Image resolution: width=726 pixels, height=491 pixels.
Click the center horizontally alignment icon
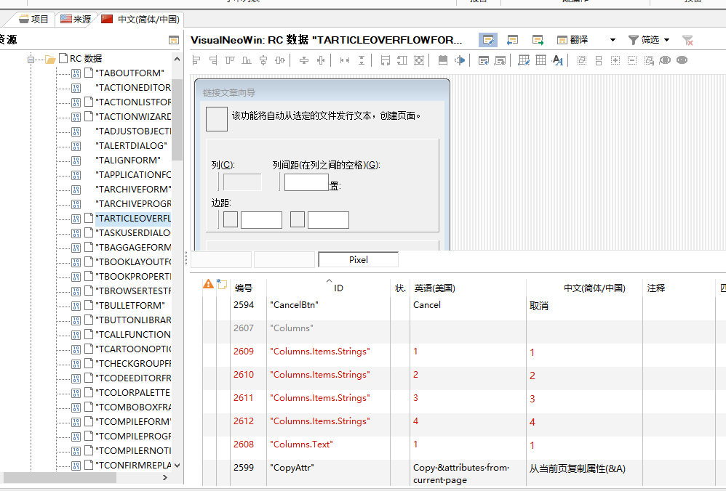coord(263,60)
